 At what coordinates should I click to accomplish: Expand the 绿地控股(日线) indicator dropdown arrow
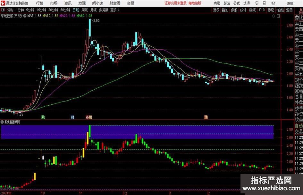25,16
